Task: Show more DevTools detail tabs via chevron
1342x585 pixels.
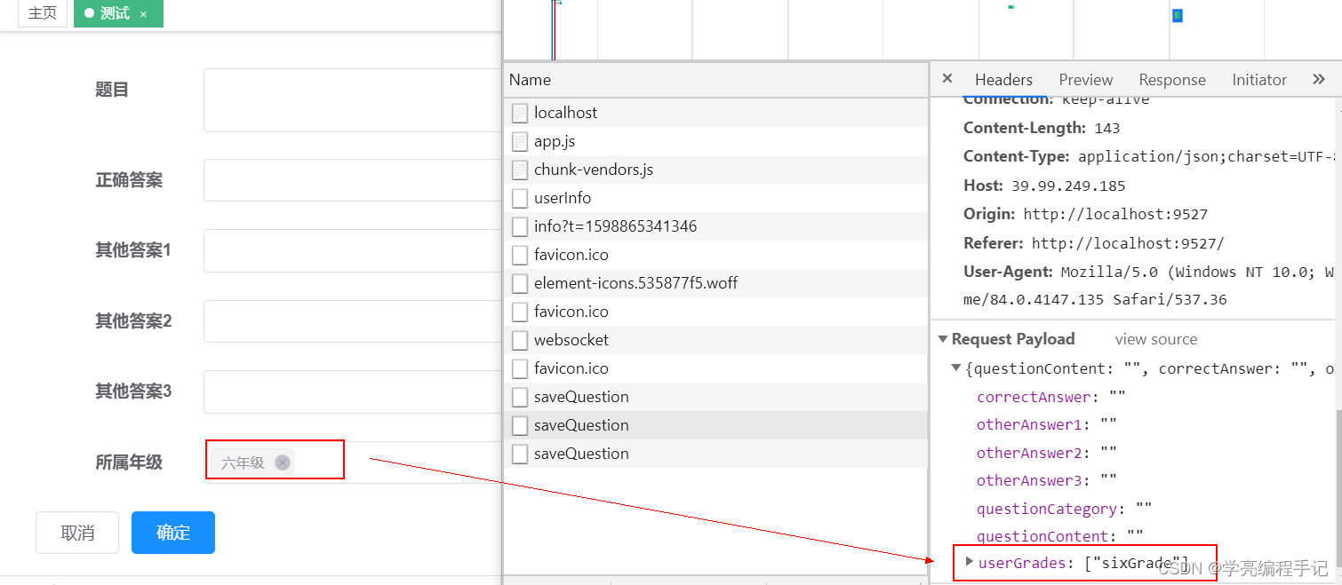Action: pos(1319,79)
